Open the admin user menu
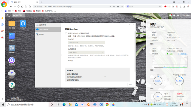 coord(186,15)
